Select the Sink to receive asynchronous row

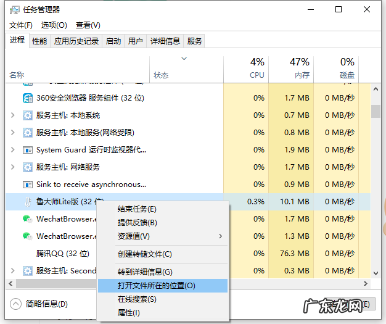188,185
